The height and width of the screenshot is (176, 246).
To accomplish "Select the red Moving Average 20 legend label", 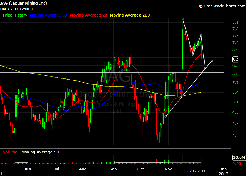I will click(89, 15).
